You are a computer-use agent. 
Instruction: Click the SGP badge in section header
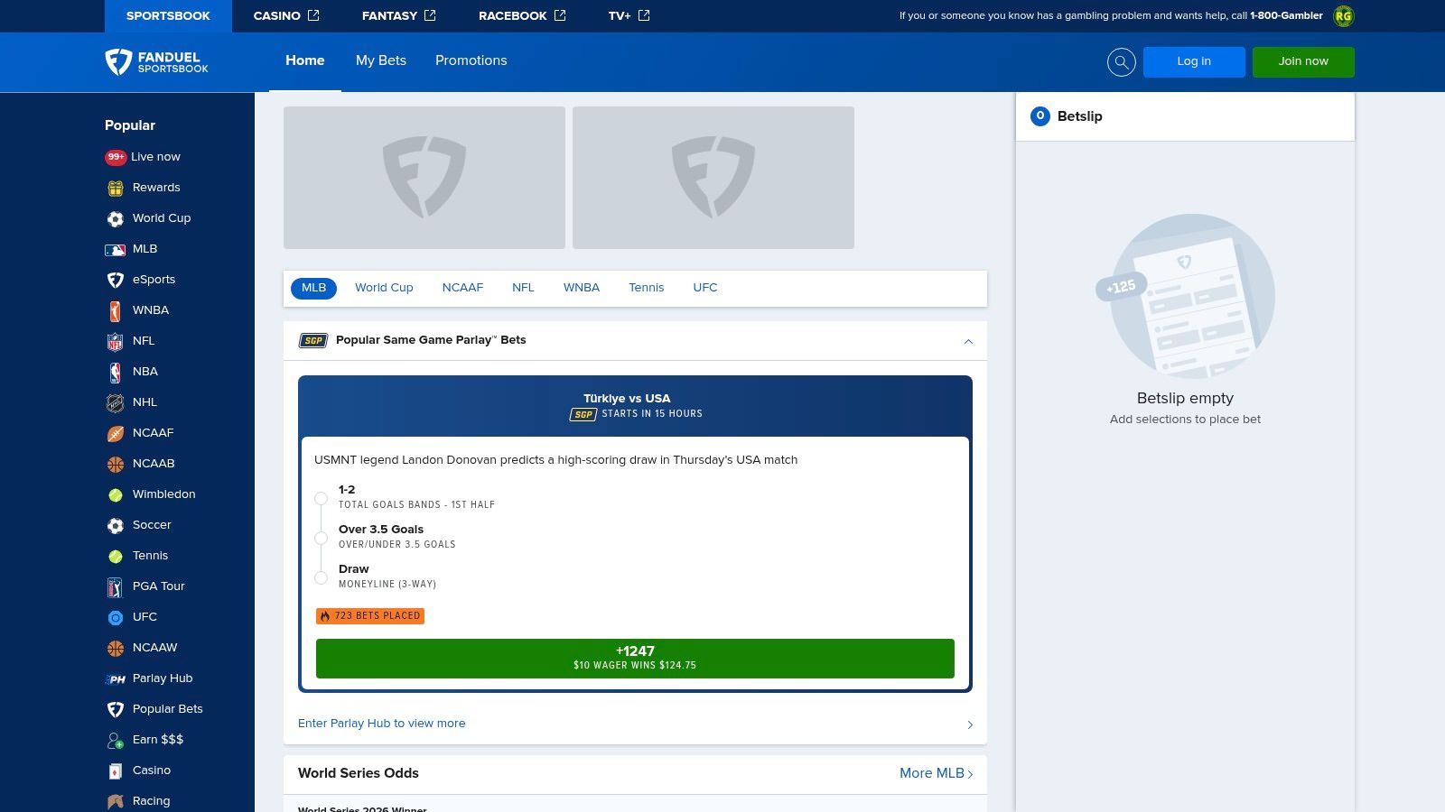(x=313, y=340)
